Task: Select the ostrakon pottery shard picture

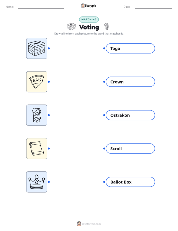Action: click(37, 82)
